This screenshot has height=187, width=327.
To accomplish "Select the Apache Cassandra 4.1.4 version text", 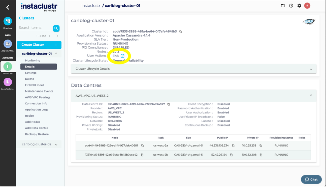I will coord(132,36).
